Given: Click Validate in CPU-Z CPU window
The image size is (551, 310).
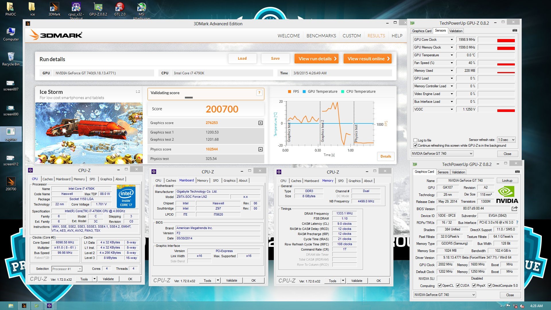Looking at the screenshot, I should pyautogui.click(x=108, y=279).
